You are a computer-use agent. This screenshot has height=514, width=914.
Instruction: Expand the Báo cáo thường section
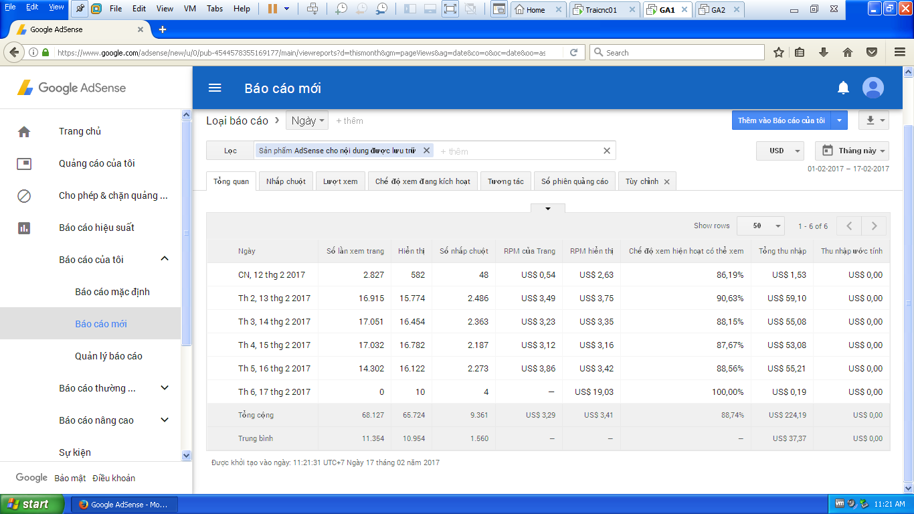tap(165, 388)
